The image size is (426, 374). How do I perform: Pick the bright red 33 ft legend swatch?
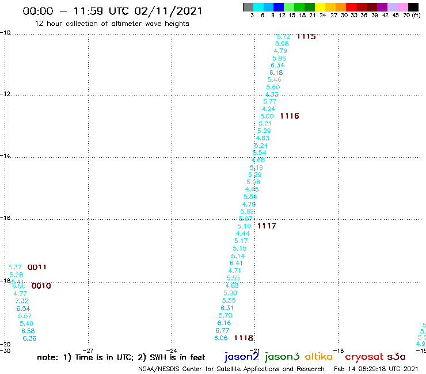(351, 7)
